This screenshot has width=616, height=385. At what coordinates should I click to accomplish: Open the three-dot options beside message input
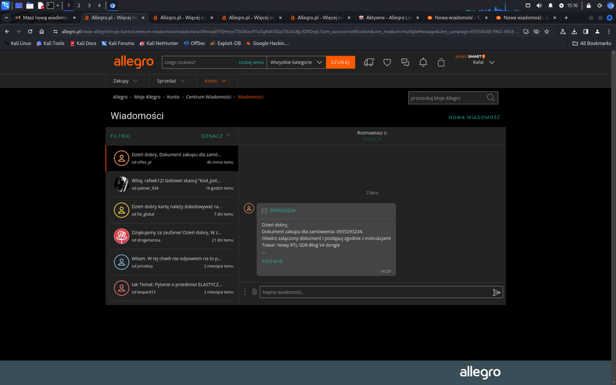245,291
